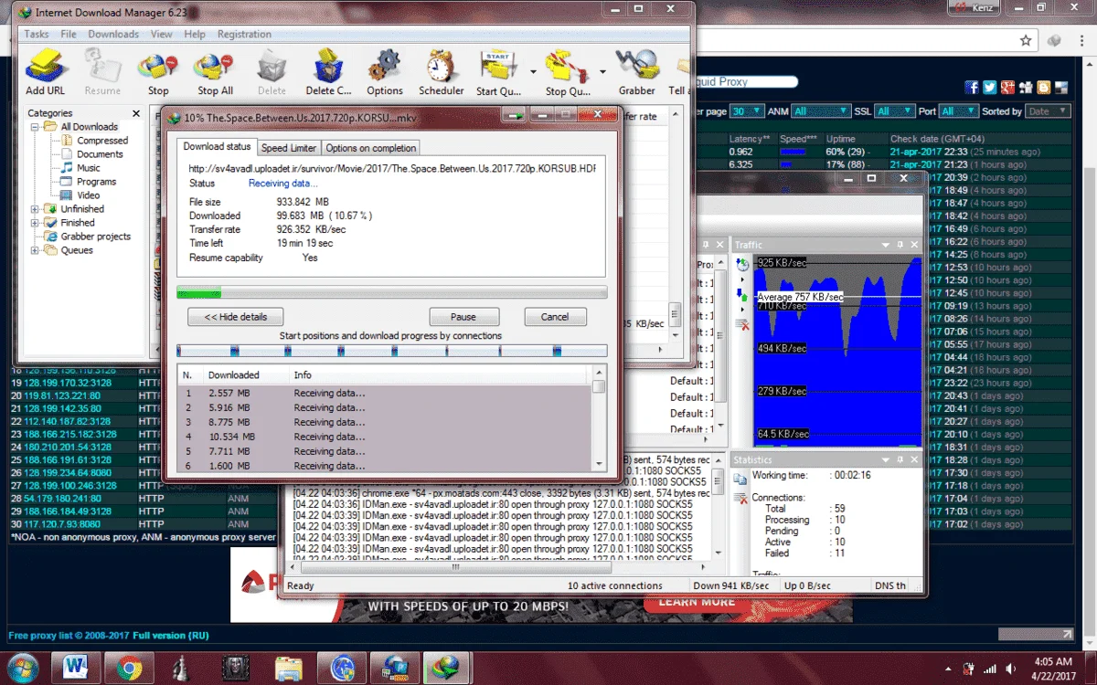Click the Pause button
Screen dimensions: 1097x685
tap(463, 317)
